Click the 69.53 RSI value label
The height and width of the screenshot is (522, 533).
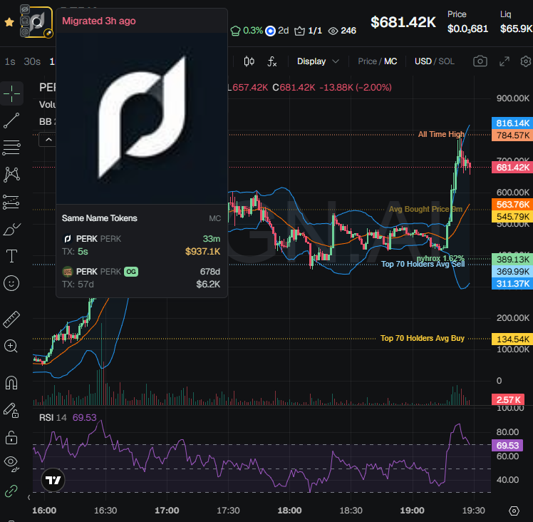coord(507,446)
